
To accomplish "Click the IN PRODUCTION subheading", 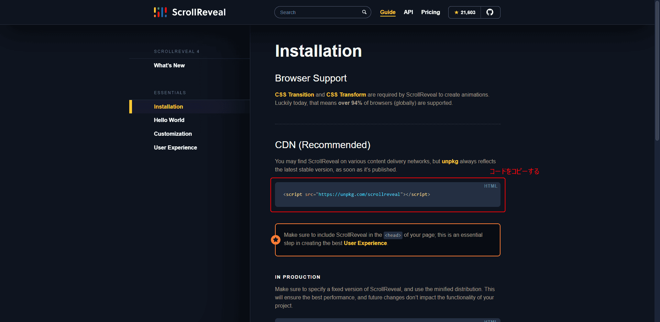I will coord(298,277).
